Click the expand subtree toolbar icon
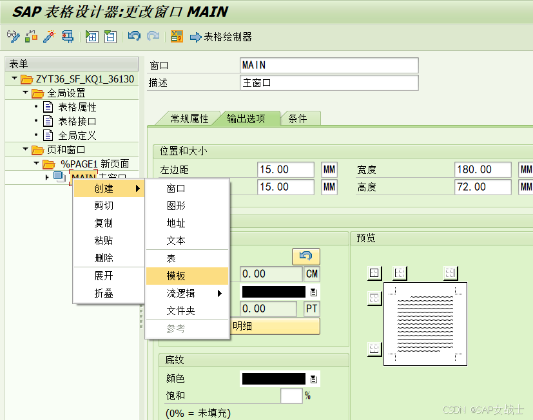The height and width of the screenshot is (420, 533). tap(92, 36)
